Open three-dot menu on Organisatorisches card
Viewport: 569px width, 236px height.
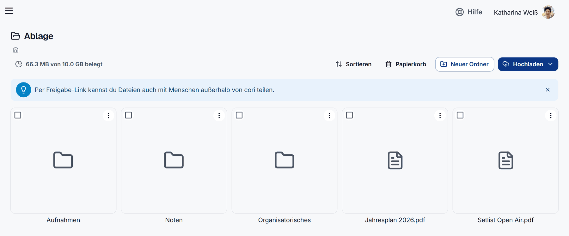329,116
